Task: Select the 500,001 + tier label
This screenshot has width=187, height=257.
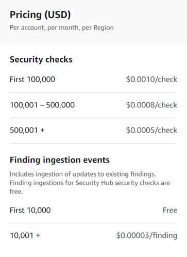Action: click(x=27, y=130)
